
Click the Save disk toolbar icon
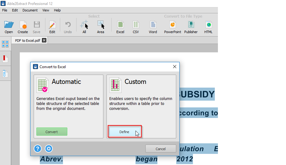37,25
